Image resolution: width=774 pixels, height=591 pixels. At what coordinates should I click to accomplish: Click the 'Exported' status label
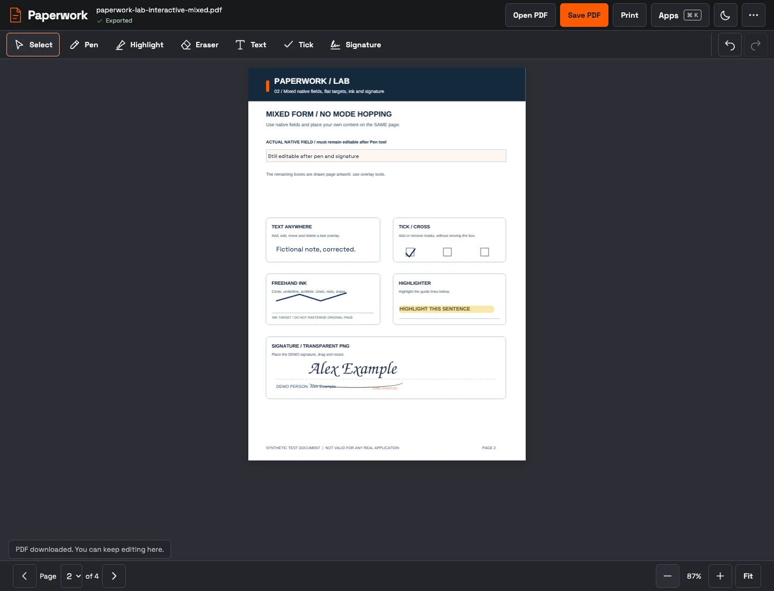[x=119, y=20]
